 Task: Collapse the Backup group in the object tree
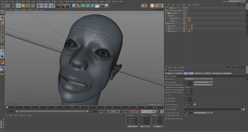(x=166, y=23)
